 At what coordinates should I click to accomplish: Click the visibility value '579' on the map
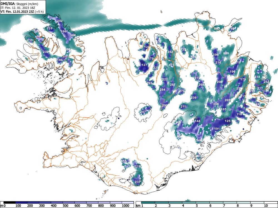tap(193, 57)
